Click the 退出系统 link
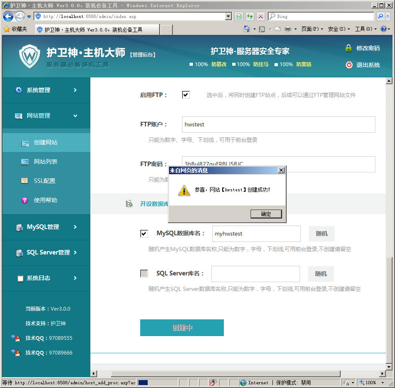 click(x=368, y=65)
